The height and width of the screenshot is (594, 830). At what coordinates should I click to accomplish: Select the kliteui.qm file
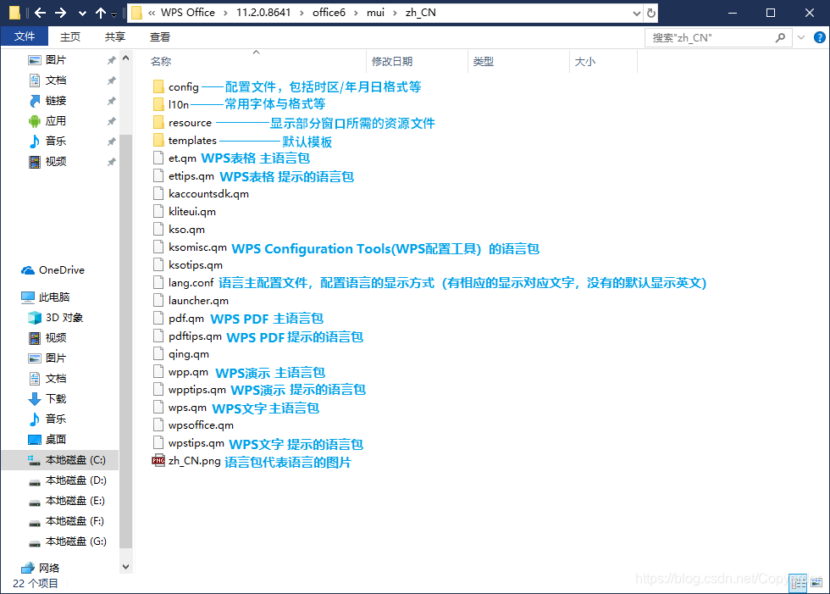click(x=191, y=212)
